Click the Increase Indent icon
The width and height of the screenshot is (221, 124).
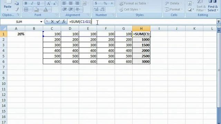(70, 9)
